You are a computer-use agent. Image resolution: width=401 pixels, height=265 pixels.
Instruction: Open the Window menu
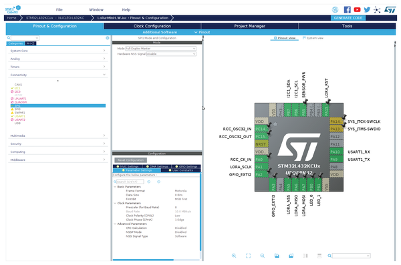pyautogui.click(x=96, y=10)
